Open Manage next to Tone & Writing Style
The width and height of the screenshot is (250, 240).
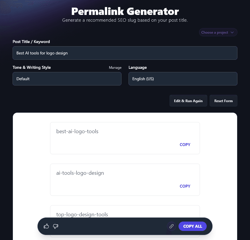(x=115, y=67)
